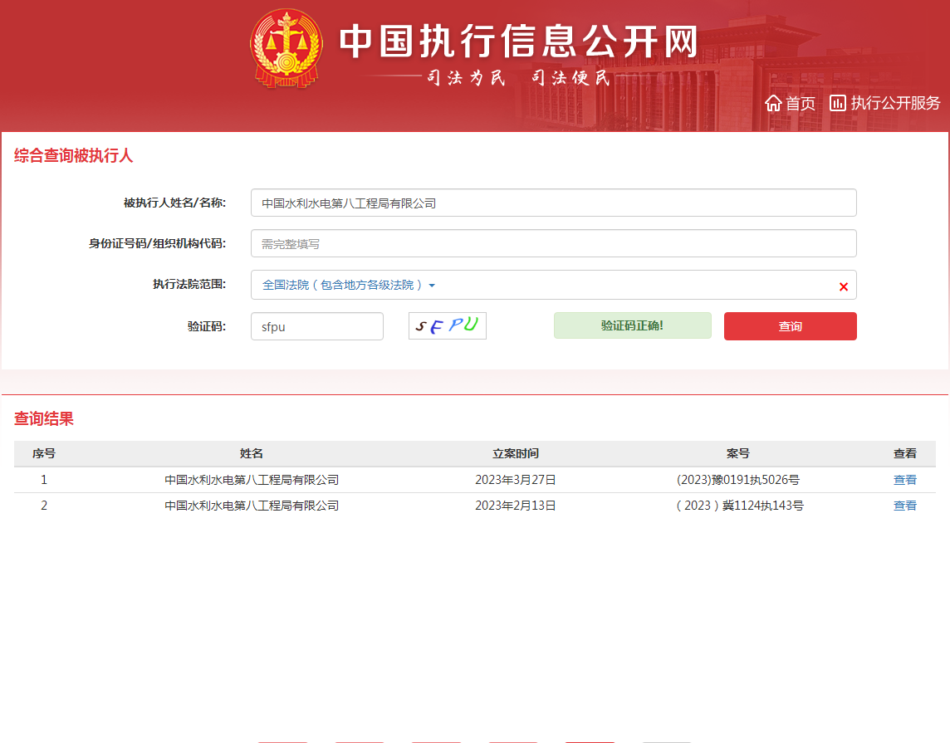The image size is (950, 743).
Task: Click the 司法为民 司法便民 slogan
Action: [519, 77]
